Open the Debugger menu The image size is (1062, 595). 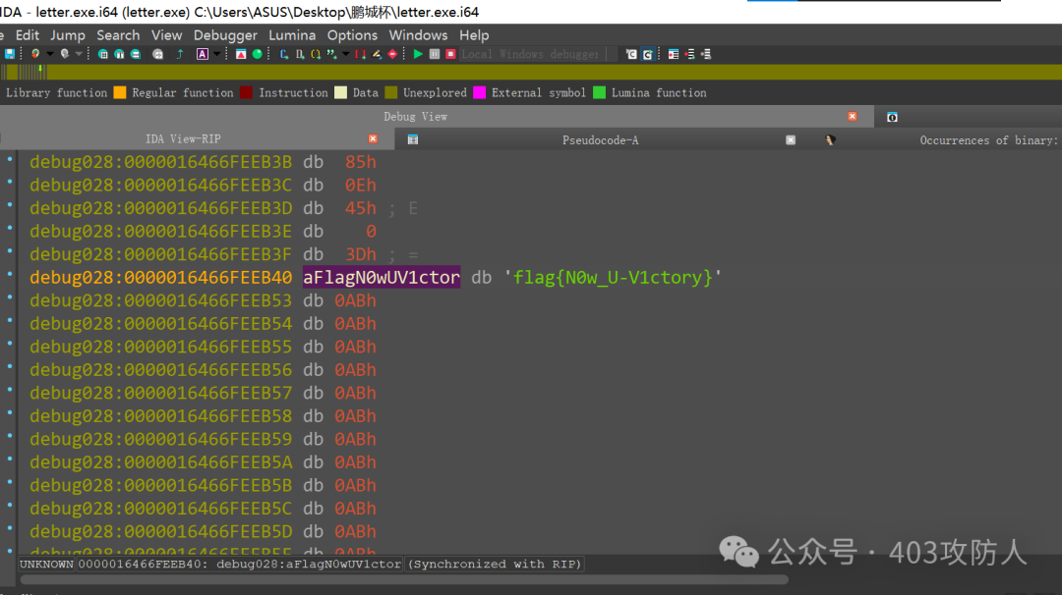(225, 35)
